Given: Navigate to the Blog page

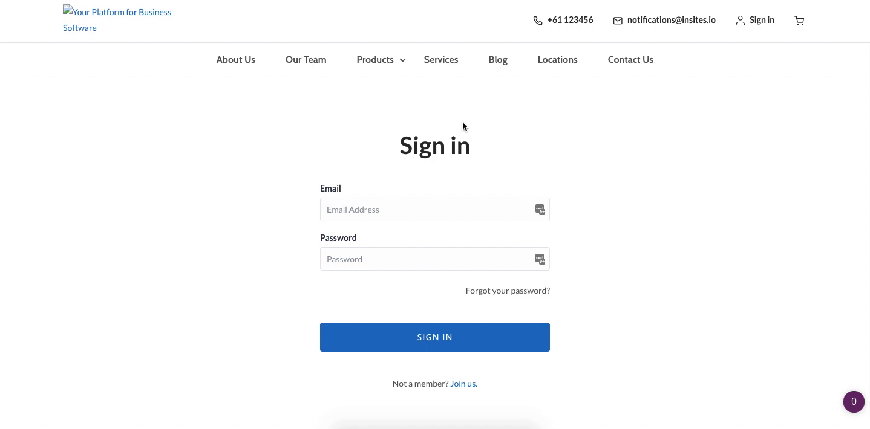Looking at the screenshot, I should click(x=498, y=60).
